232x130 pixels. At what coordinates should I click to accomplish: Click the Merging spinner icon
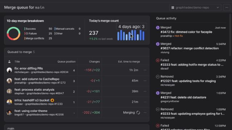[x=138, y=113]
